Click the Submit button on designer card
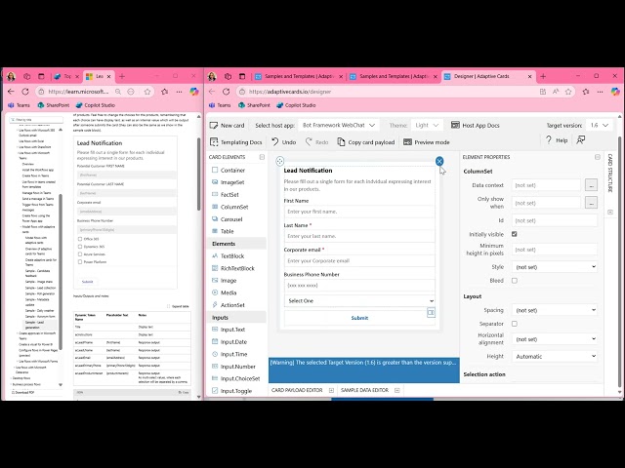Image resolution: width=625 pixels, height=468 pixels. 359,318
